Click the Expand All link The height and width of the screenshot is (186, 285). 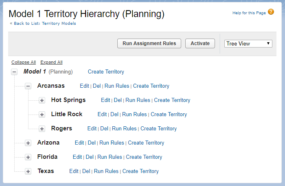[x=51, y=62]
